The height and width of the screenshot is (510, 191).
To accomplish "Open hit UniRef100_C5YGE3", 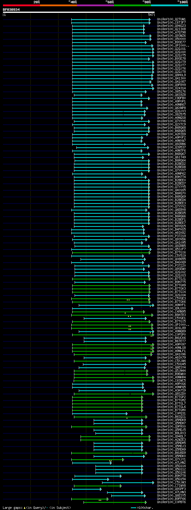I will (x=171, y=299).
